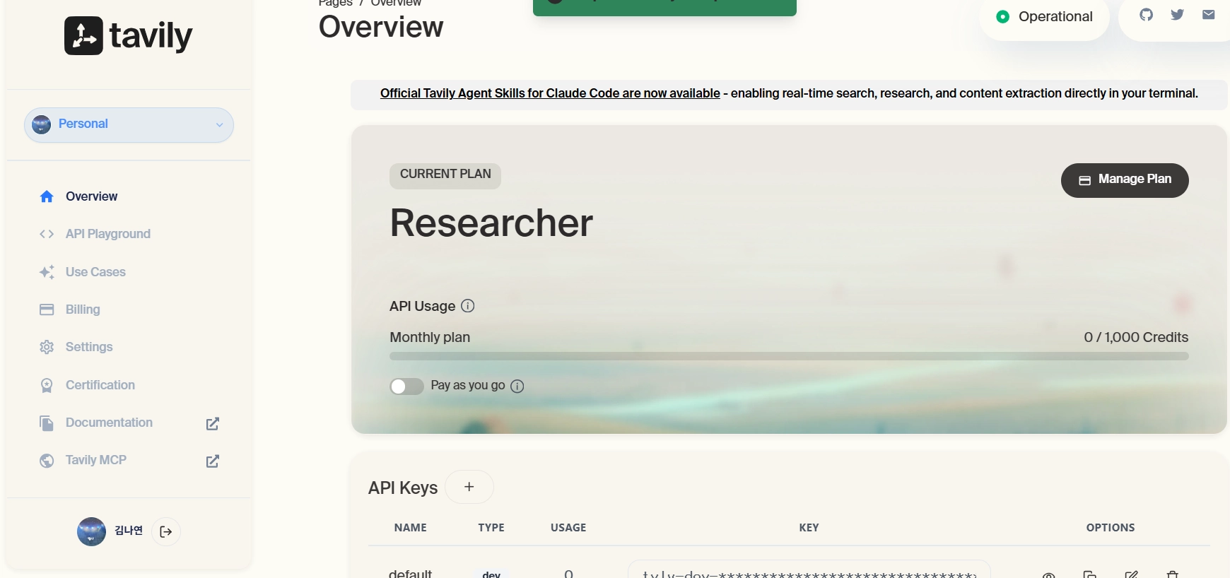The height and width of the screenshot is (578, 1230).
Task: Open the Billing page from the sidebar
Action: (x=83, y=309)
